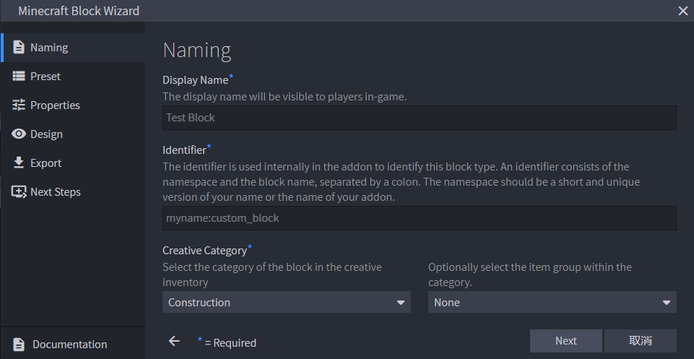Viewport: 694px width, 359px height.
Task: Click the Naming page document icon
Action: (19, 48)
